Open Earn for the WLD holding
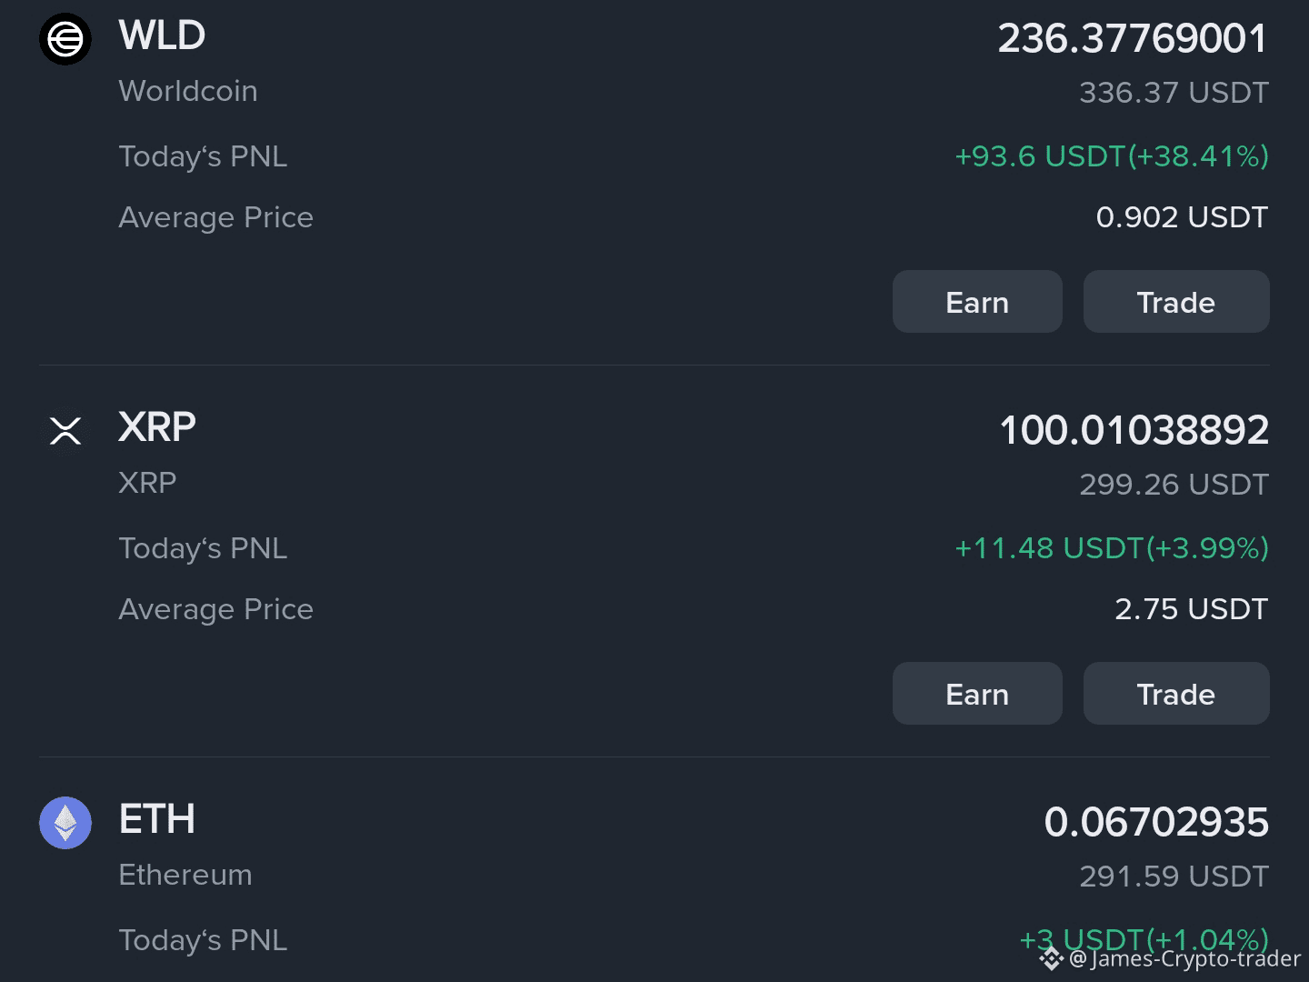 977,301
